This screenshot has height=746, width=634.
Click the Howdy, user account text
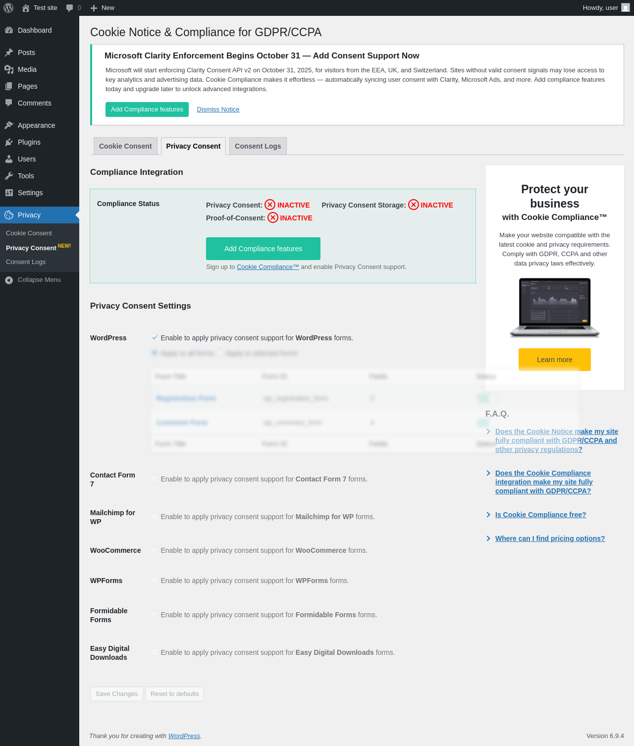coord(600,8)
